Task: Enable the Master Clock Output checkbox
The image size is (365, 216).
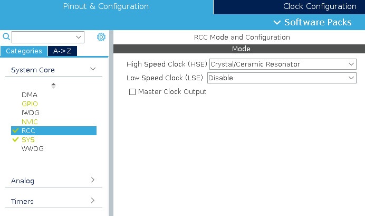Action: pyautogui.click(x=132, y=92)
